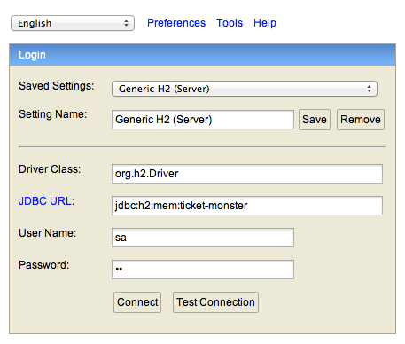
Task: Click the Saved Settings label
Action: point(57,86)
